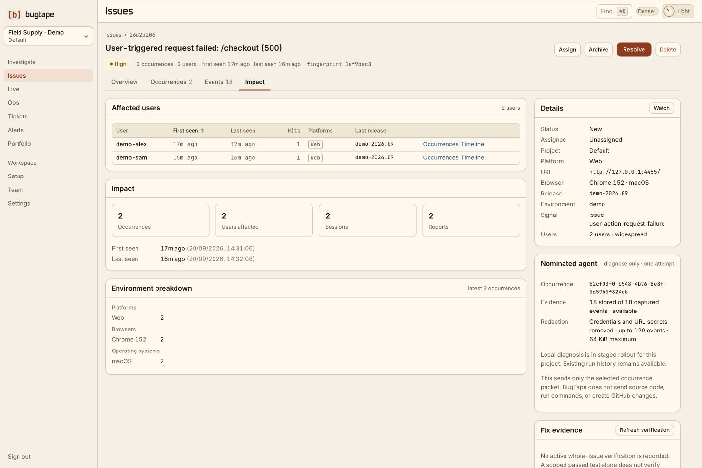Open Ops in the sidebar

(48, 103)
